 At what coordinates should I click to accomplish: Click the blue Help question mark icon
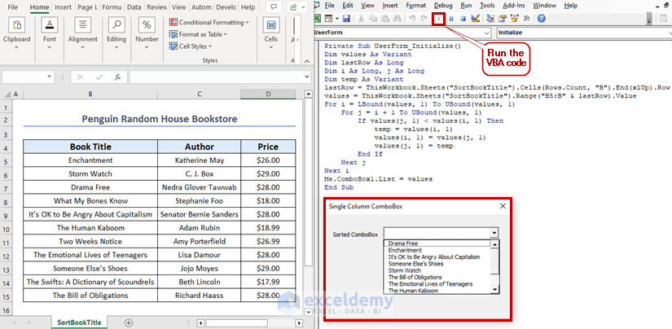click(542, 19)
